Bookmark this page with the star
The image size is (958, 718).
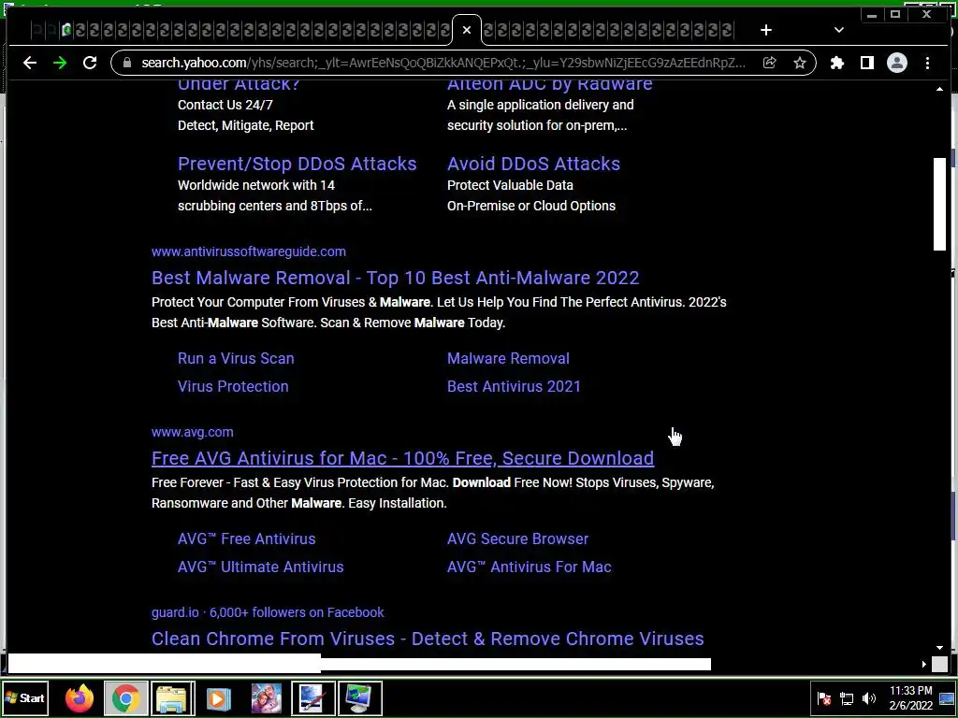pyautogui.click(x=799, y=63)
